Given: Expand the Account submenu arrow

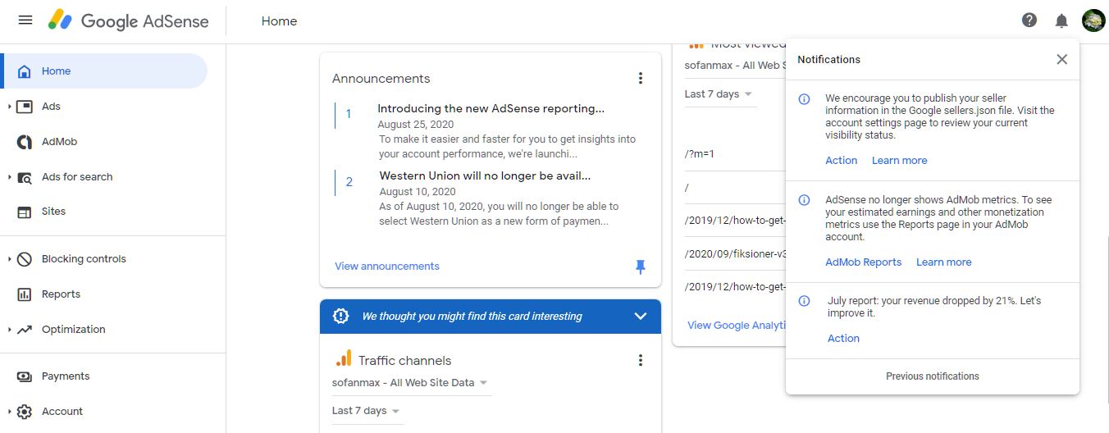Looking at the screenshot, I should coord(9,412).
